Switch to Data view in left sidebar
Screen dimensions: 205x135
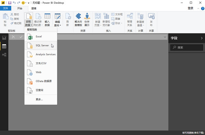coord(4,46)
